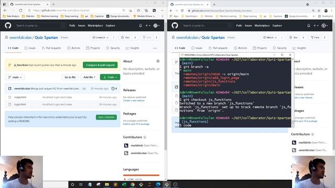The width and height of the screenshot is (335, 188).
Task: Go back in left browser
Action: pyautogui.click(x=5, y=10)
